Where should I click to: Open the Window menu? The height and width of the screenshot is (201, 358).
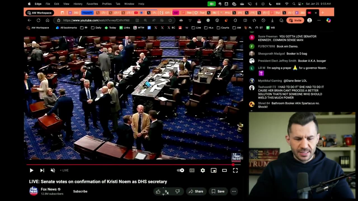129,4
